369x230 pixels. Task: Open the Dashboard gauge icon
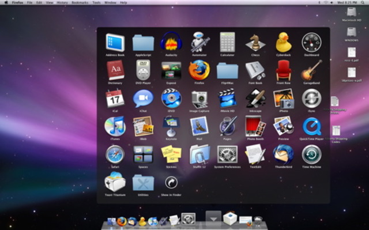[311, 42]
